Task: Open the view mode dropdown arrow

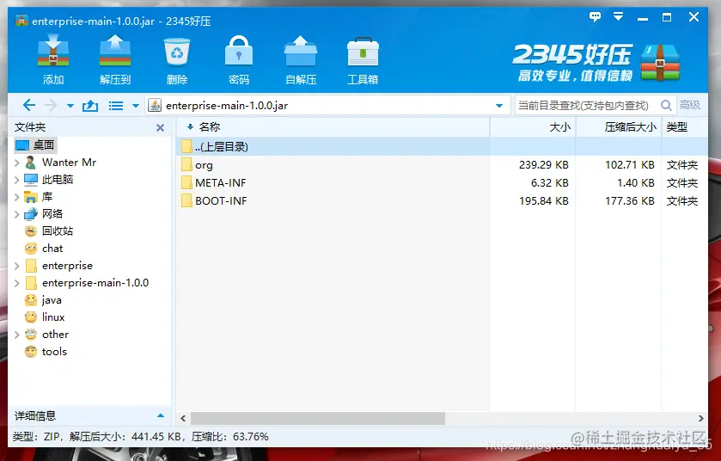Action: coord(136,106)
